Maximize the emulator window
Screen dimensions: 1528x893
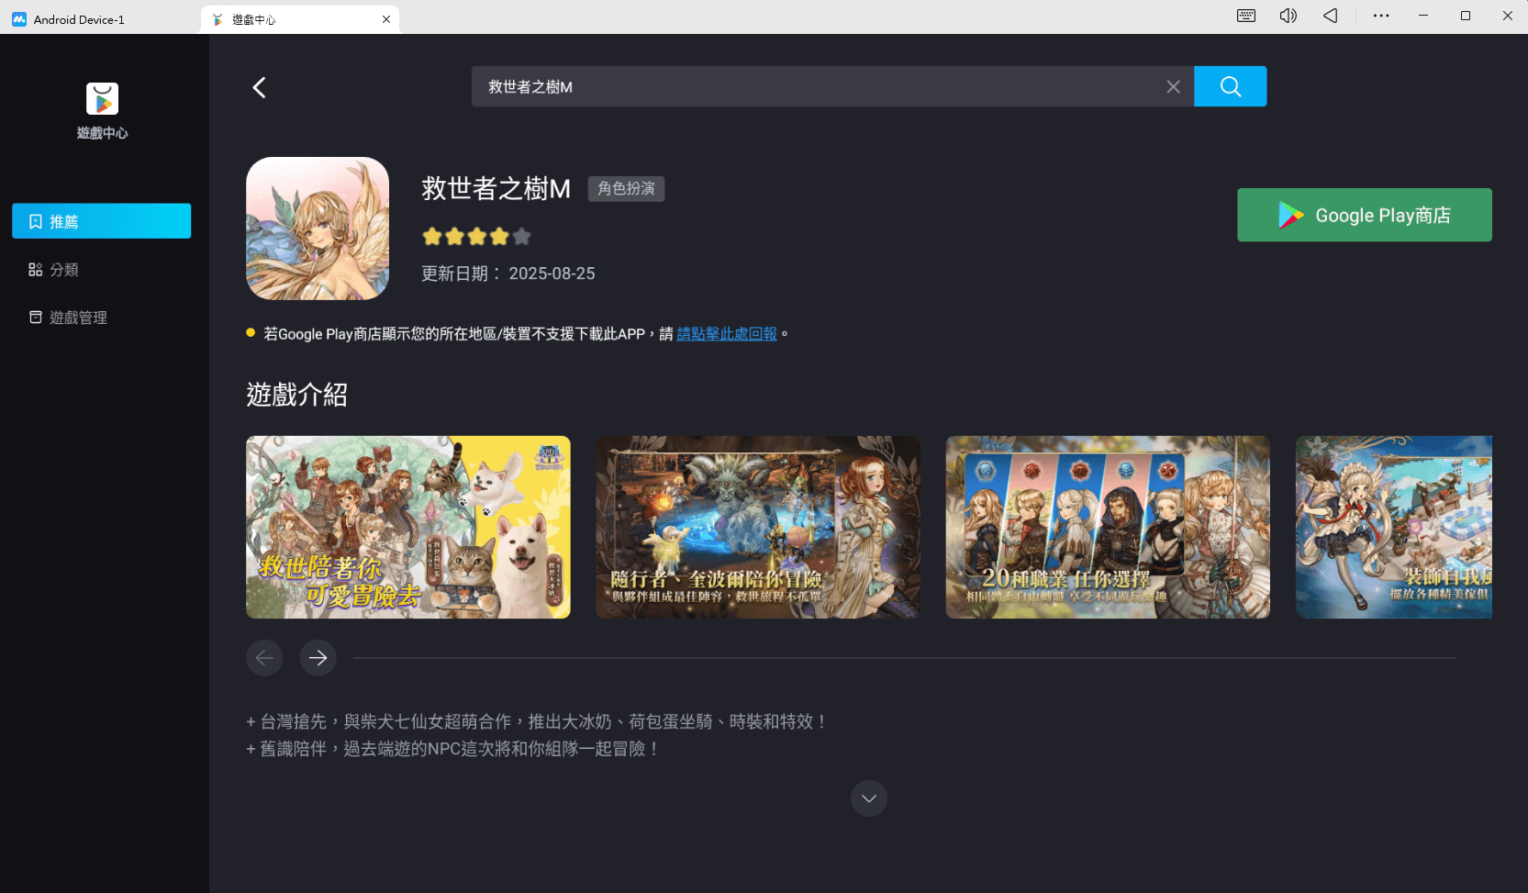(1465, 16)
